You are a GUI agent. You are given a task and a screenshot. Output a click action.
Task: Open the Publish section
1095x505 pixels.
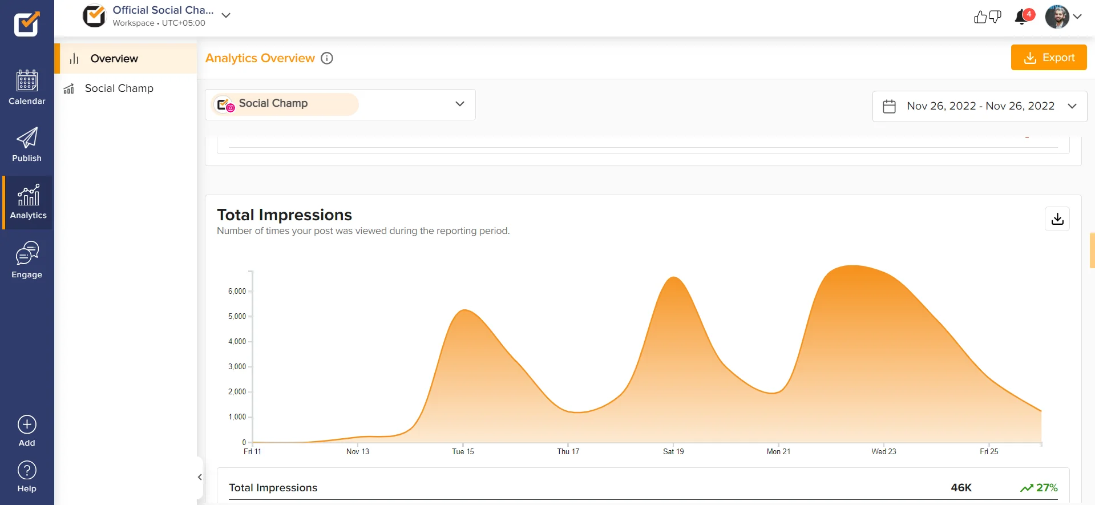point(27,145)
